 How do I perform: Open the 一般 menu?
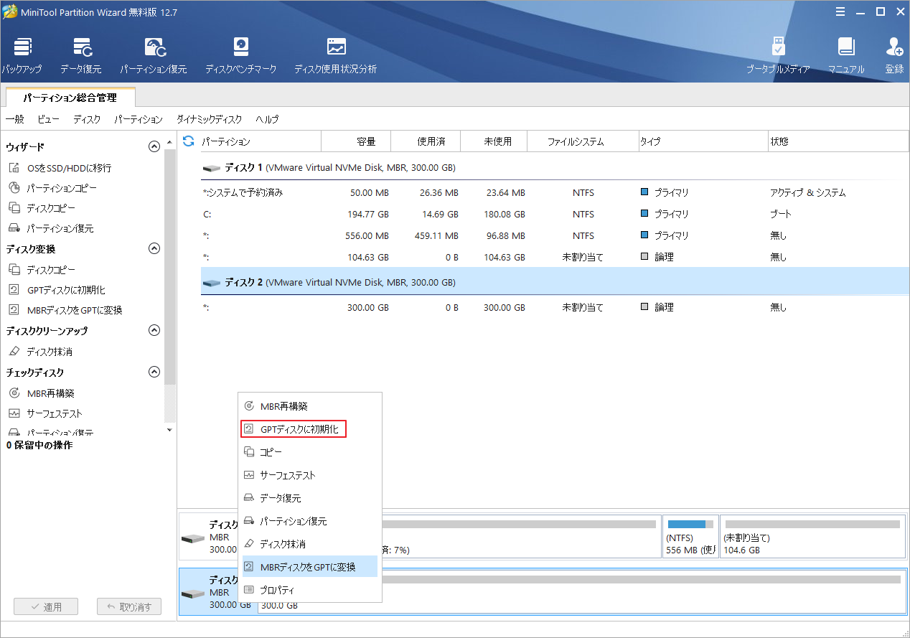tap(14, 119)
